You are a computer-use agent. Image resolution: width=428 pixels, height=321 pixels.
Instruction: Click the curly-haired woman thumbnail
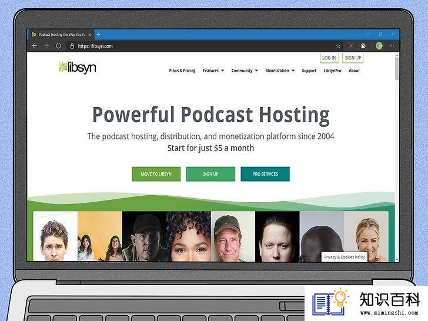click(x=188, y=236)
